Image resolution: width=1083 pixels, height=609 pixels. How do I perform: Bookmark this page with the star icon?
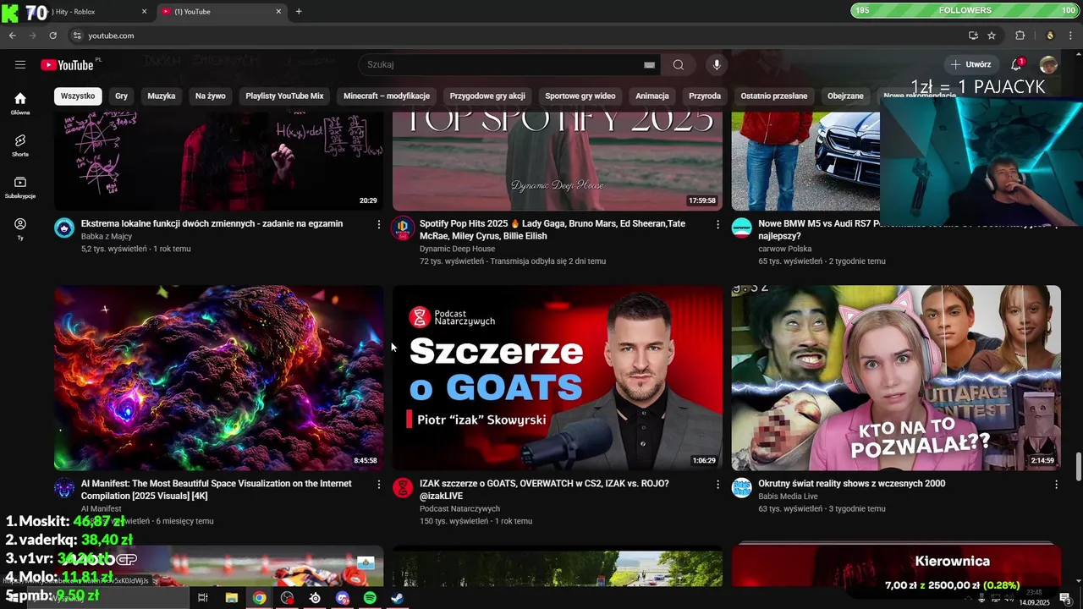(x=992, y=36)
